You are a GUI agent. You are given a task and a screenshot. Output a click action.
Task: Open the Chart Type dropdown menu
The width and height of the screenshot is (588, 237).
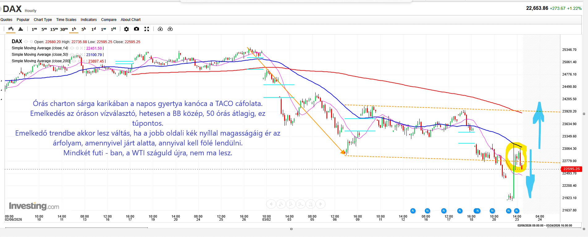tap(43, 20)
